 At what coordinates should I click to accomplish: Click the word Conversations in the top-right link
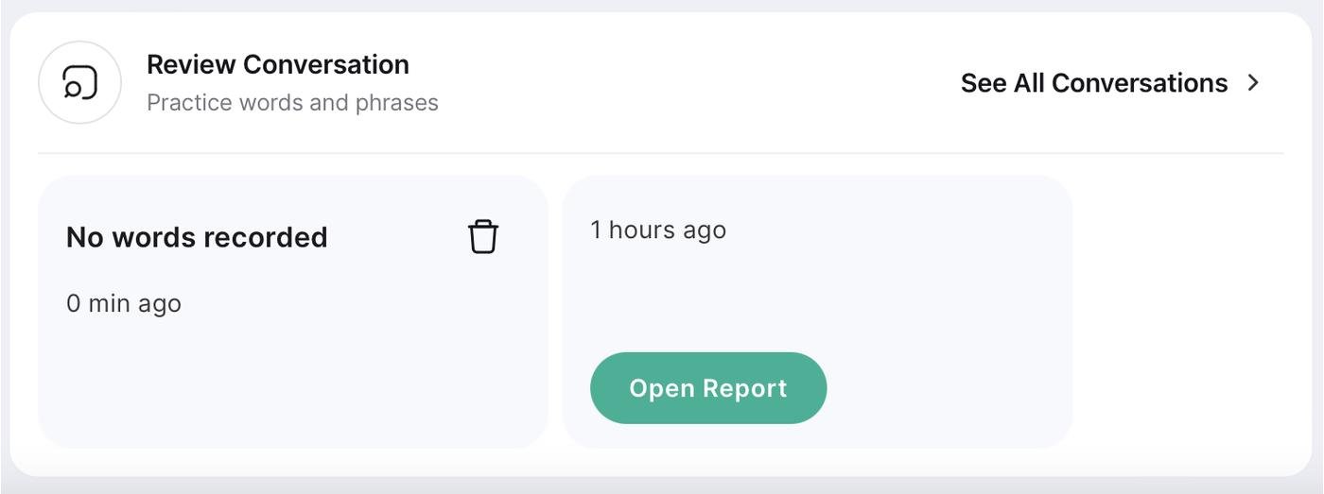point(1140,83)
